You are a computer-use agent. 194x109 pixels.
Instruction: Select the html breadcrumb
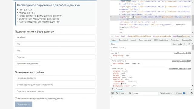(117, 36)
